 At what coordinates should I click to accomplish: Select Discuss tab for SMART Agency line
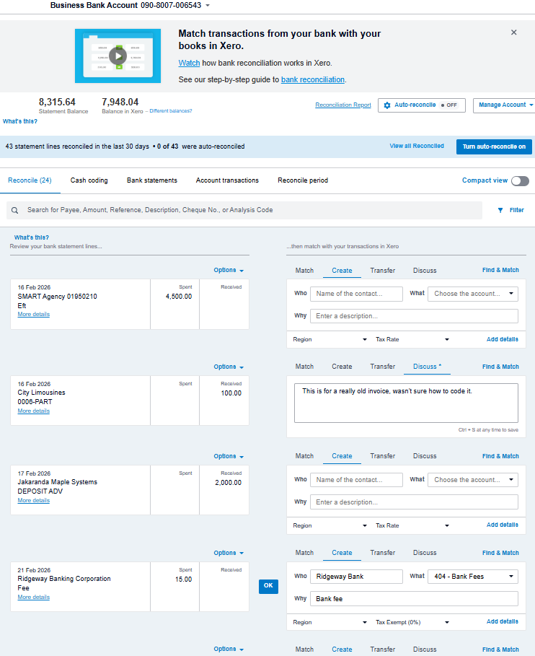pyautogui.click(x=425, y=271)
